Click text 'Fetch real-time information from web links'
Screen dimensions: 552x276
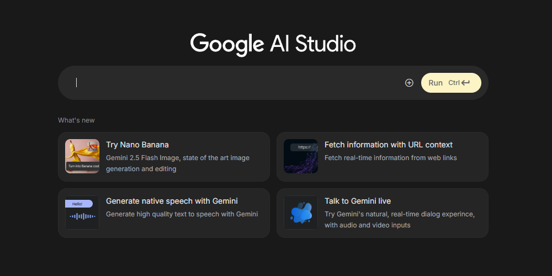[391, 158]
